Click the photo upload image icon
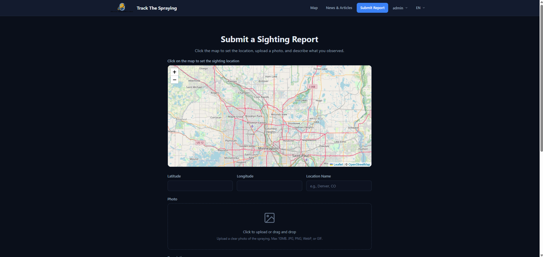The width and height of the screenshot is (543, 257). (x=269, y=218)
